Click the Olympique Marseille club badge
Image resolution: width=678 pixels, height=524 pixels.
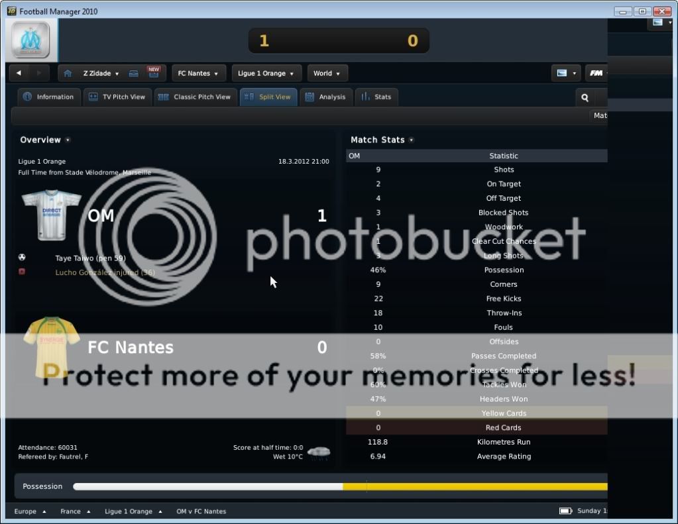click(30, 40)
